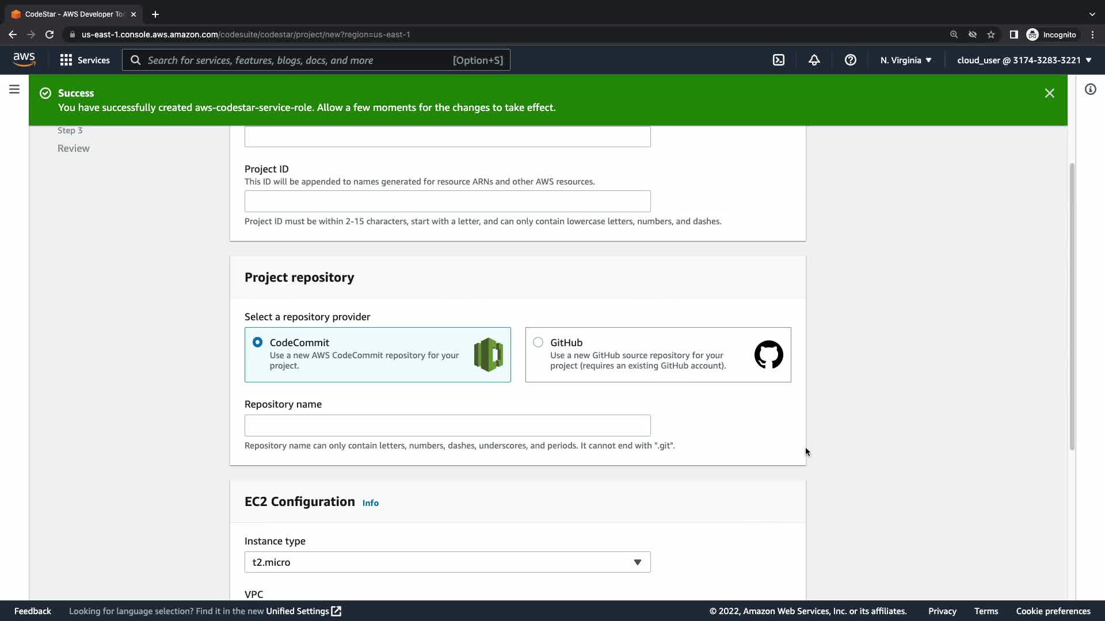The width and height of the screenshot is (1105, 621).
Task: Open AWS CloudShell terminal icon
Action: (778, 60)
